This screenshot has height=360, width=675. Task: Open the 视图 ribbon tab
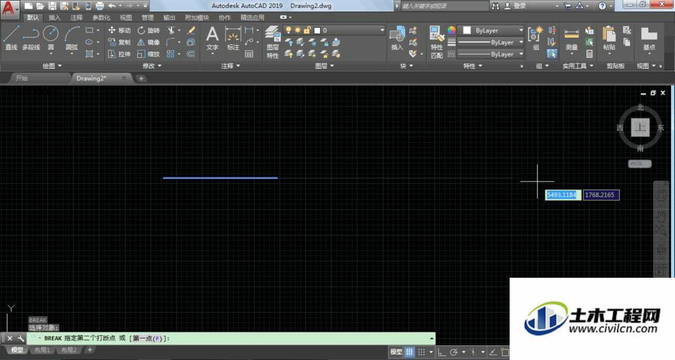tap(126, 18)
